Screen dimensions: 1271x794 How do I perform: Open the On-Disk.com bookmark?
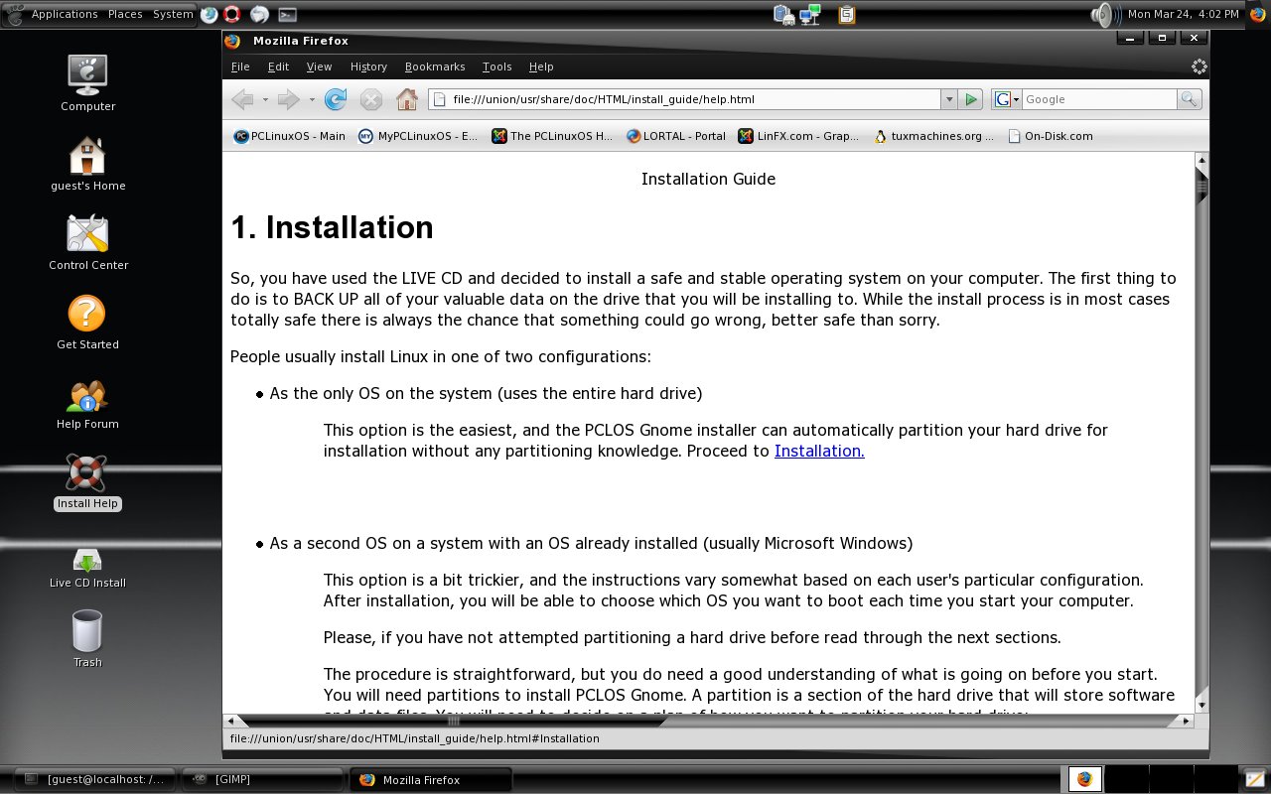coord(1051,136)
